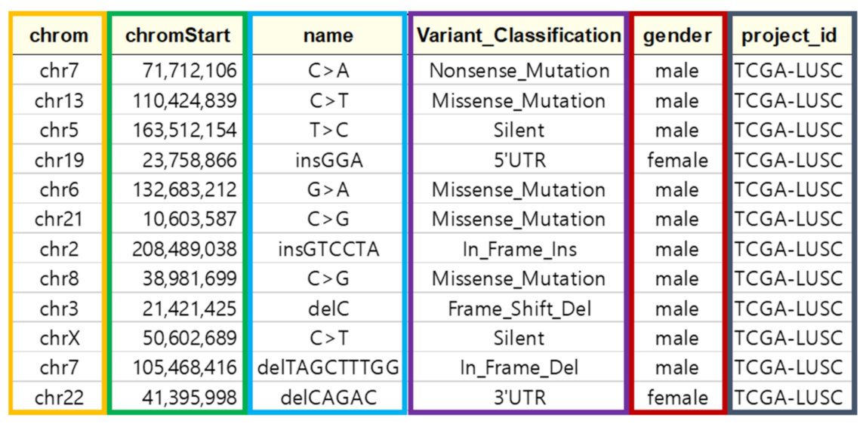This screenshot has height=424, width=866.
Task: Select the chrom column header
Action: pyautogui.click(x=59, y=36)
